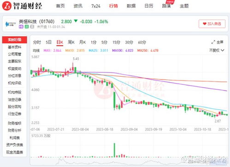Select the 60分 minute interval tab
Image resolution: width=230 pixels, height=167 pixels.
pyautogui.click(x=142, y=42)
